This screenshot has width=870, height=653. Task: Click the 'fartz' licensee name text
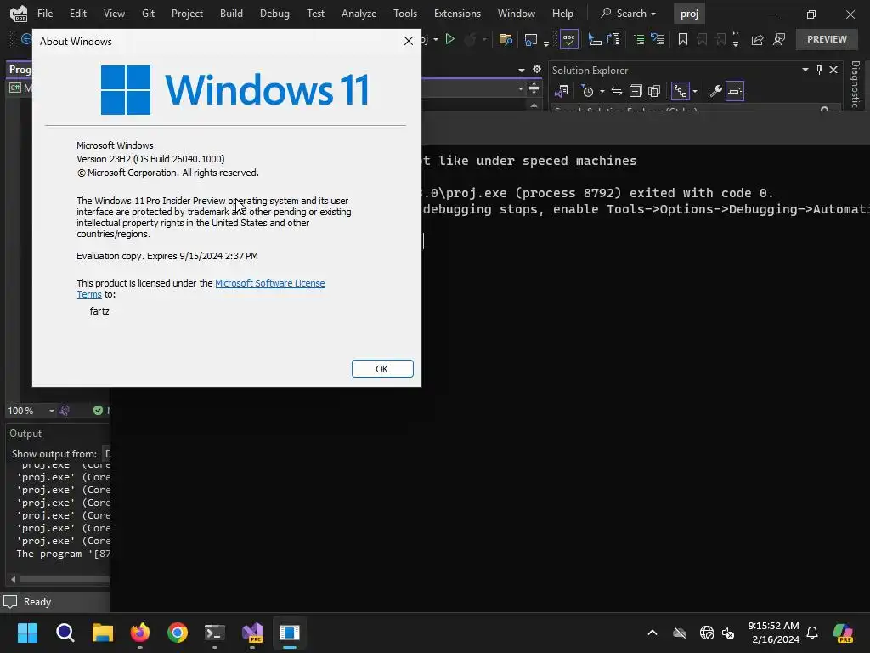99,311
